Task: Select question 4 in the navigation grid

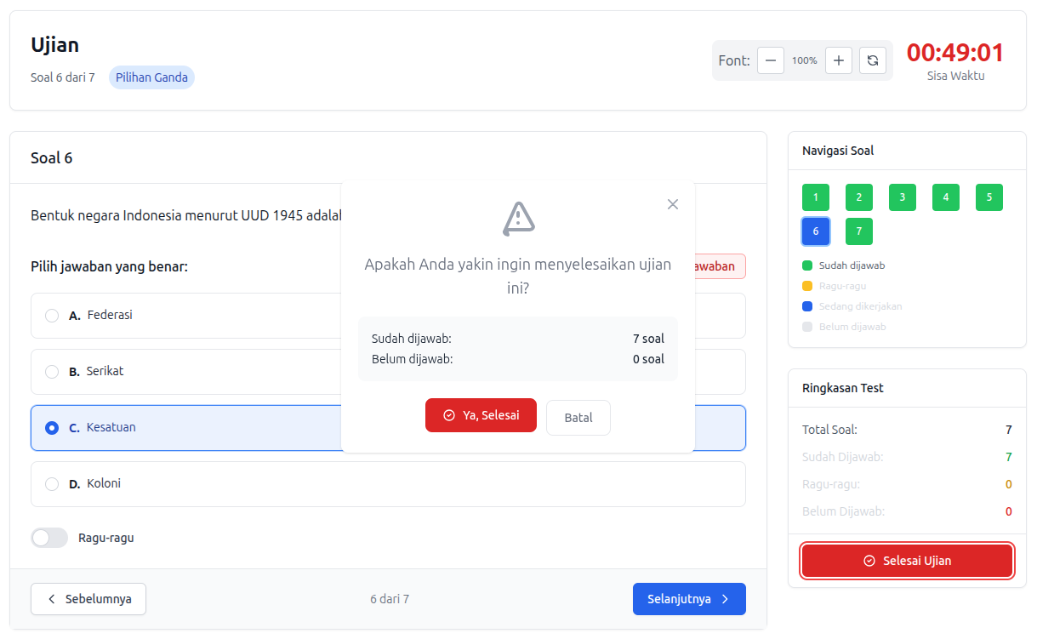Action: coord(945,197)
